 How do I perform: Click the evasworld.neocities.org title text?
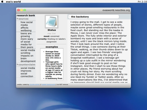click(x=116, y=10)
